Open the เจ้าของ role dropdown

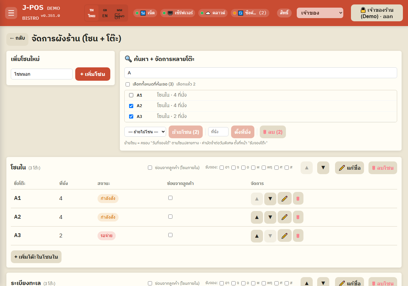[x=320, y=13]
